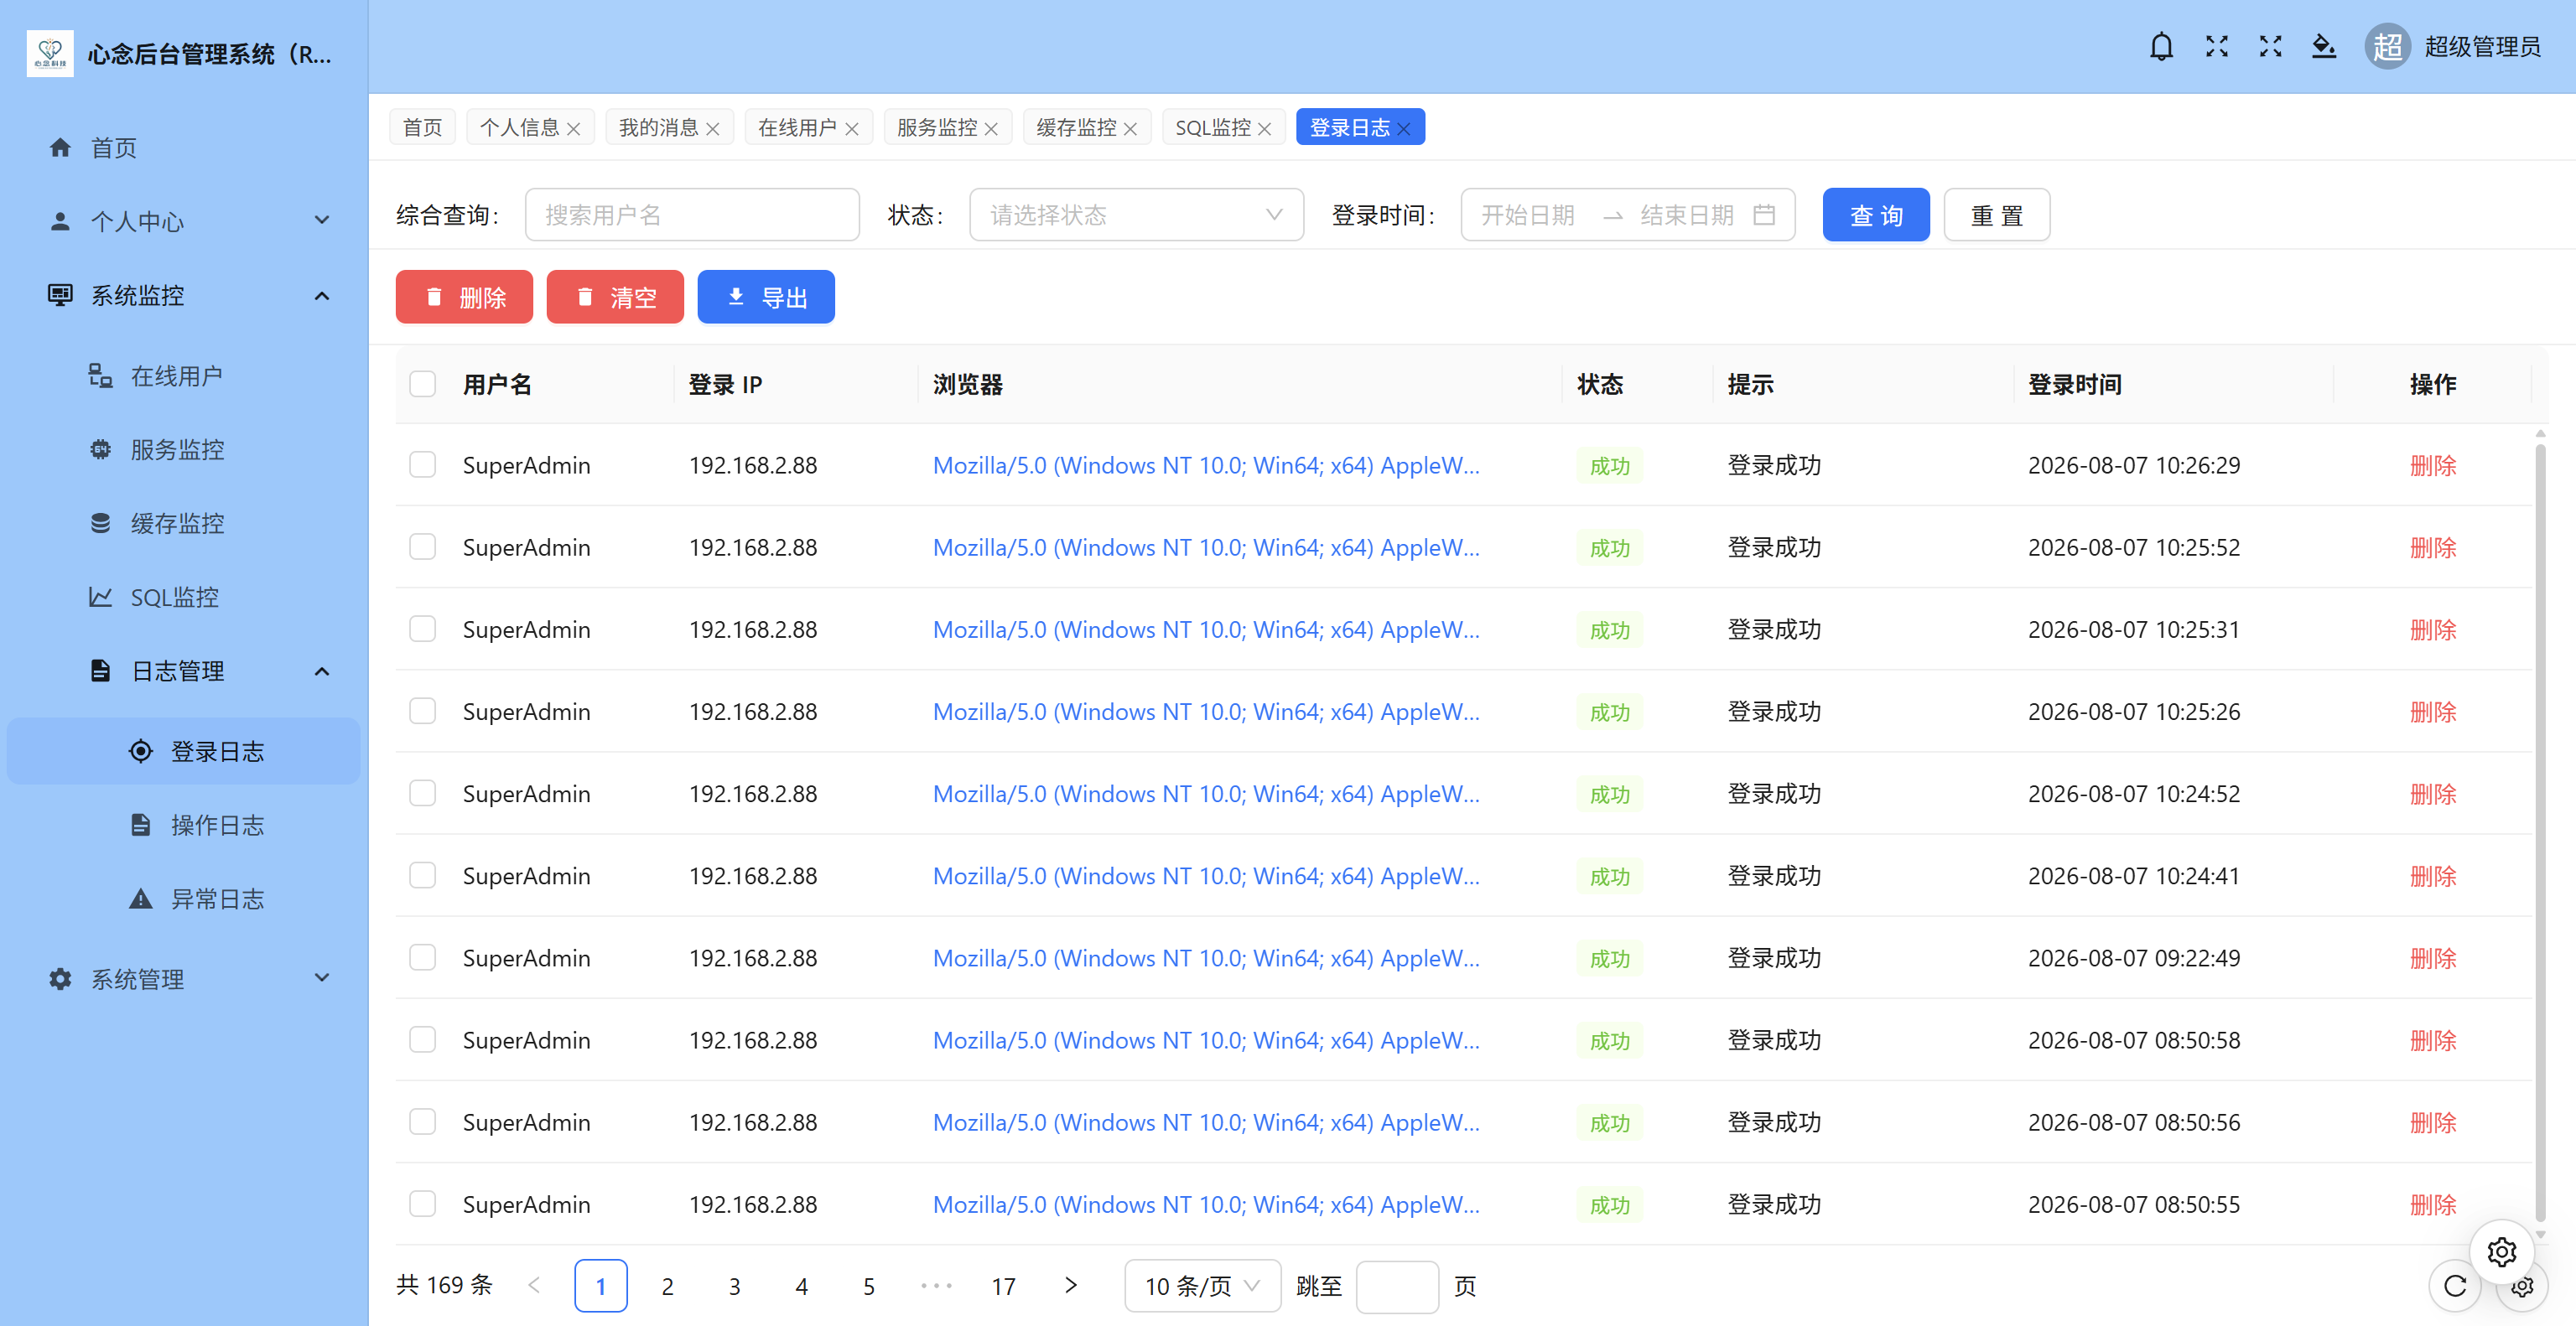Click the monitor icon beside 系统监控
The width and height of the screenshot is (2576, 1326).
click(x=60, y=295)
